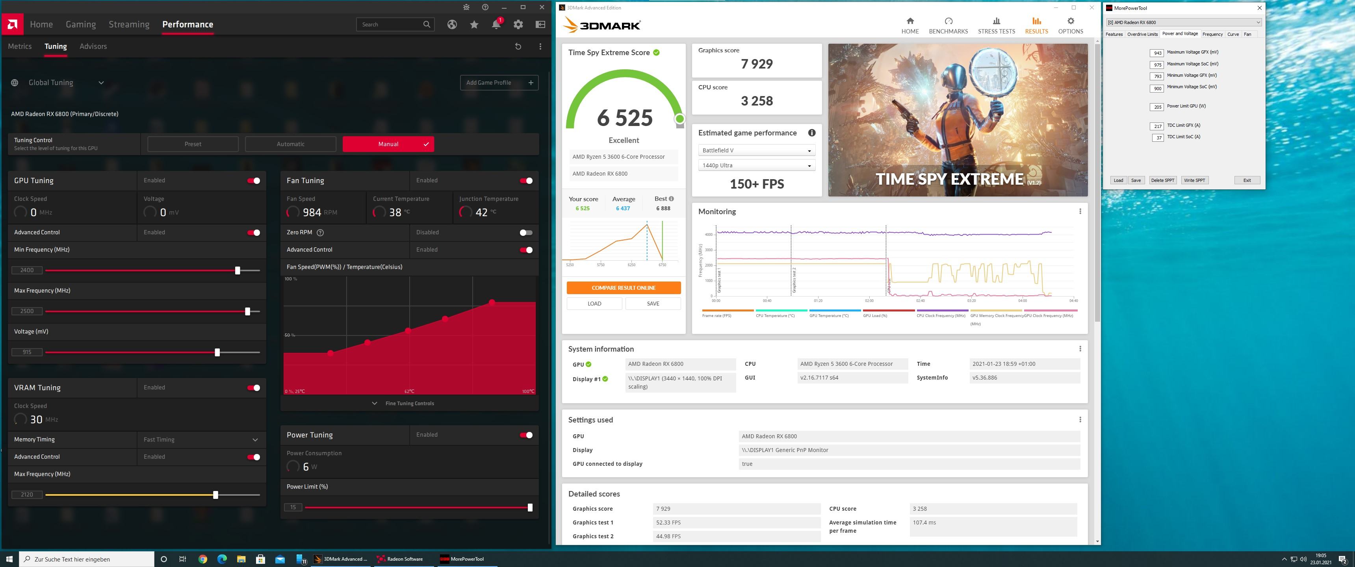Open Chrome from the taskbar
This screenshot has width=1355, height=567.
202,559
